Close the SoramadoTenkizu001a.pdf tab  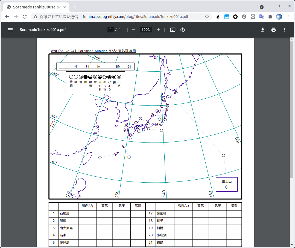65,7
